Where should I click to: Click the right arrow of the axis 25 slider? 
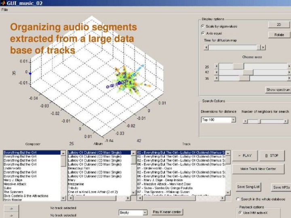pos(289,66)
